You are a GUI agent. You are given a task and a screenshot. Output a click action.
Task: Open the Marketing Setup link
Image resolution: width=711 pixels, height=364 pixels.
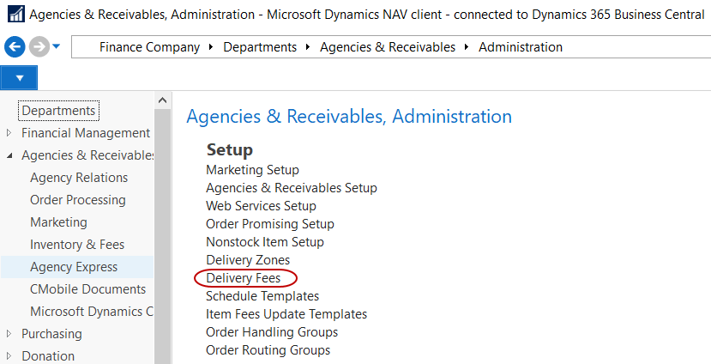(x=252, y=170)
